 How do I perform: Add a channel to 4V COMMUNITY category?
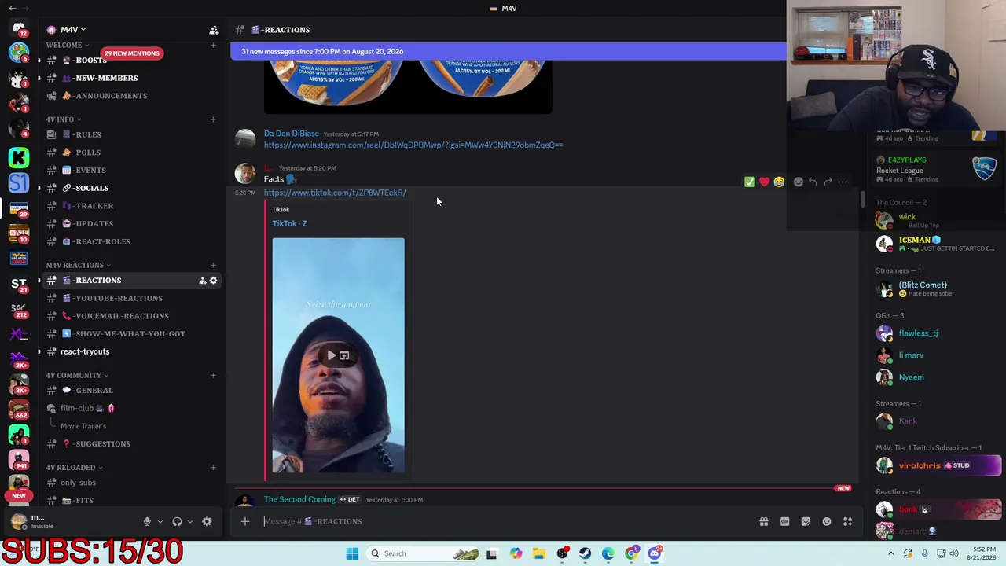pyautogui.click(x=213, y=375)
